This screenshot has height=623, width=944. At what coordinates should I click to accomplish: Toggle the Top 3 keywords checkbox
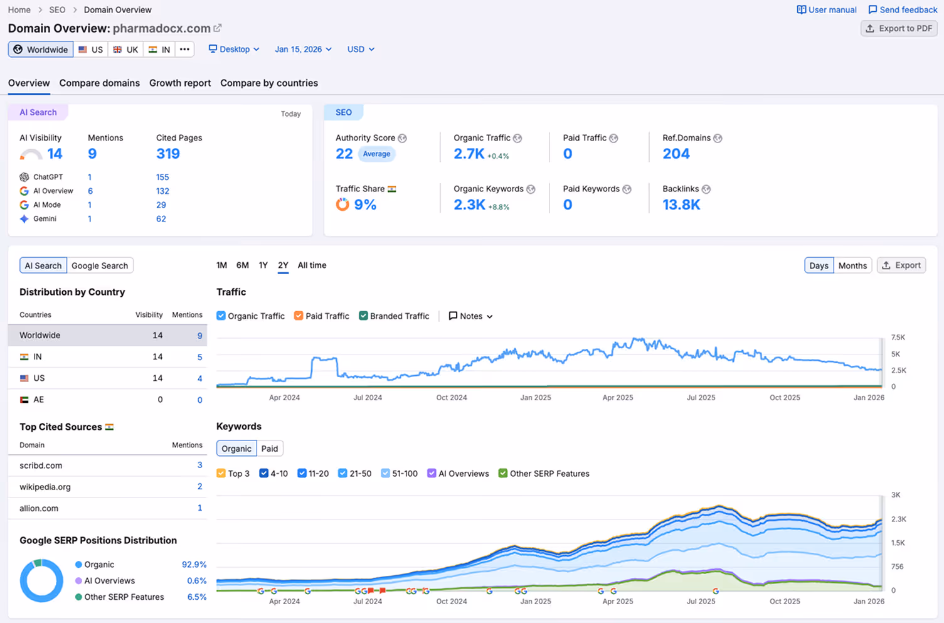pyautogui.click(x=221, y=473)
